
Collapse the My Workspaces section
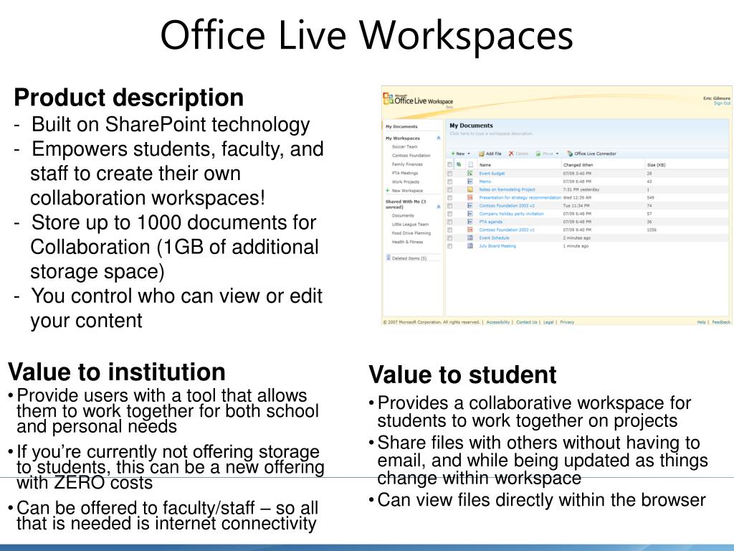(x=439, y=138)
